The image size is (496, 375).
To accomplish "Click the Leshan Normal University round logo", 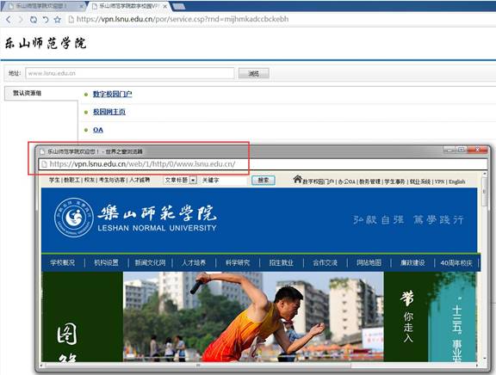I will (x=74, y=218).
